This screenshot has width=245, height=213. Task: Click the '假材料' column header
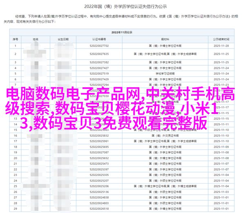165,39
